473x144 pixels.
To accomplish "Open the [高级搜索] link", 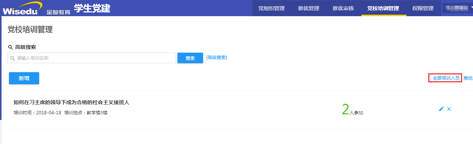I will 217,58.
